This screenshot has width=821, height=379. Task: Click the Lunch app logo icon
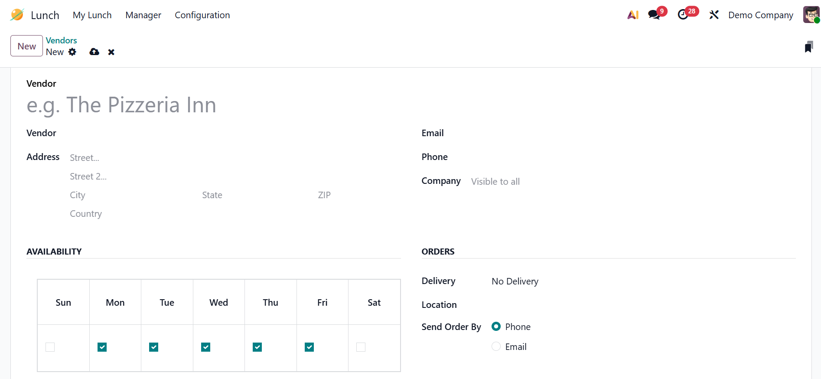tap(17, 15)
